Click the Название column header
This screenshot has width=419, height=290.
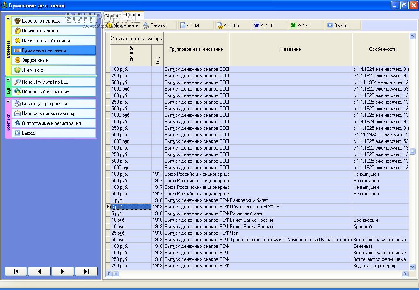(x=291, y=49)
